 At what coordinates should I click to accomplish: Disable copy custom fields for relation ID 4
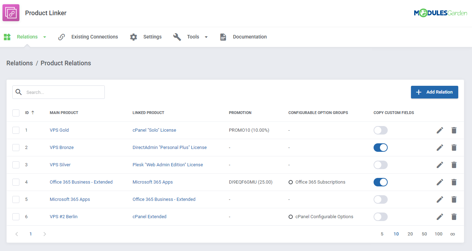click(381, 182)
